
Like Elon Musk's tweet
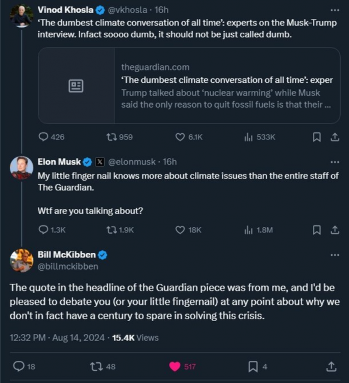tap(180, 230)
